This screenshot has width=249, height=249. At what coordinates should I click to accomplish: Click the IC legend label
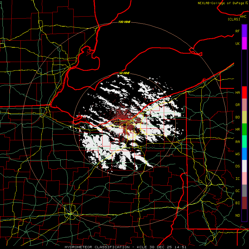[238, 179]
